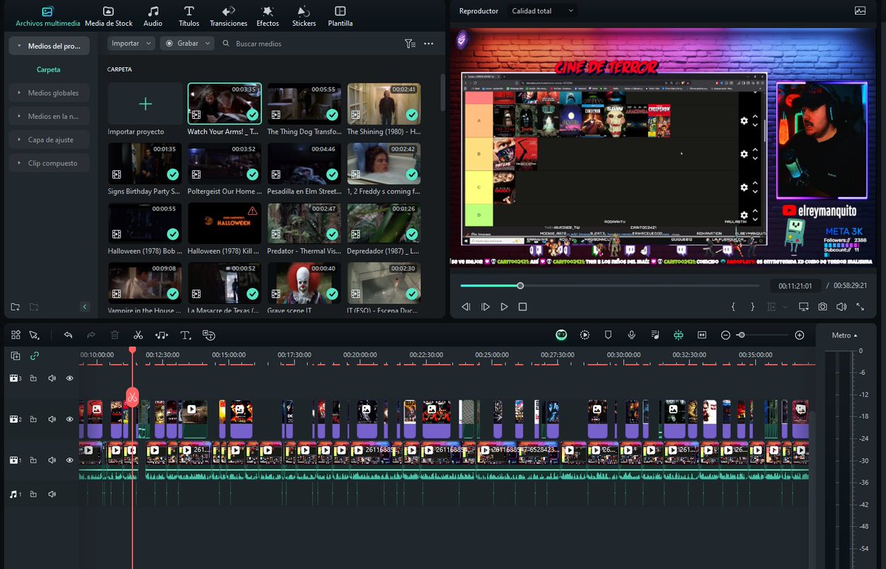Add a text with the Text tool
The width and height of the screenshot is (886, 569).
[185, 335]
